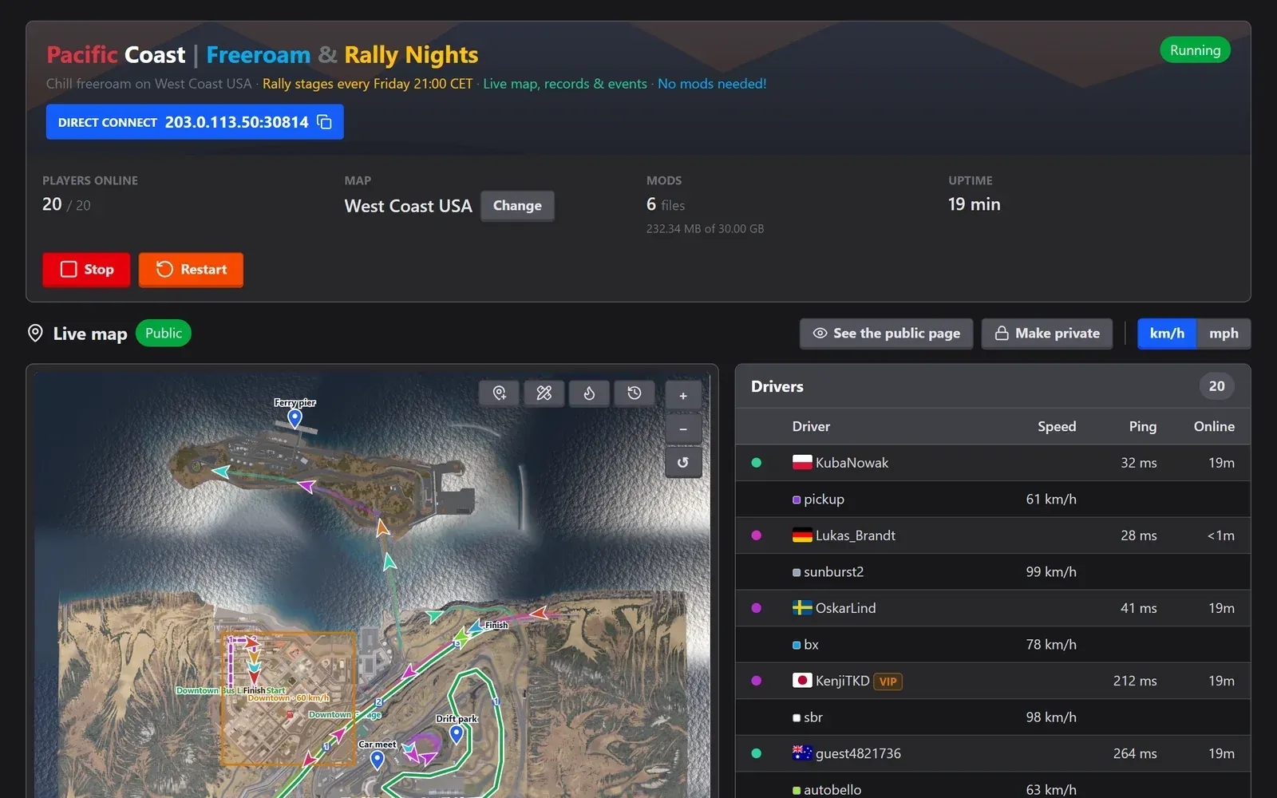Click the VIP badge next to KenjiTKD
Screen dimensions: 1277x798
[x=888, y=681]
